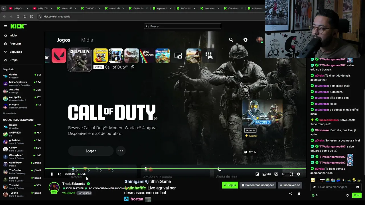This screenshot has height=205, width=365.
Task: Open the VALORANT category link
Action: coord(68,193)
